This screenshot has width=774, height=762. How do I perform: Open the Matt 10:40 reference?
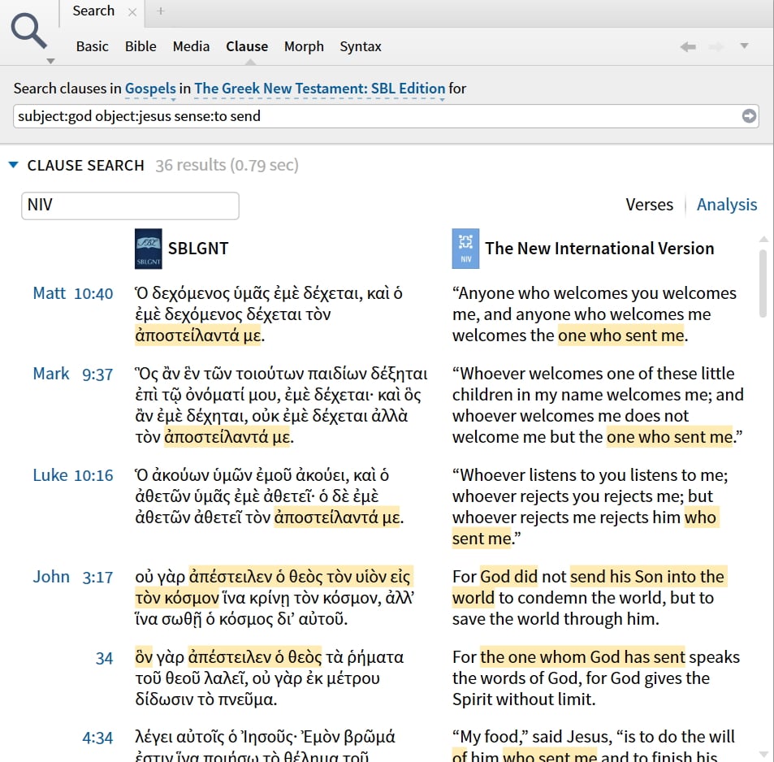pyautogui.click(x=73, y=293)
